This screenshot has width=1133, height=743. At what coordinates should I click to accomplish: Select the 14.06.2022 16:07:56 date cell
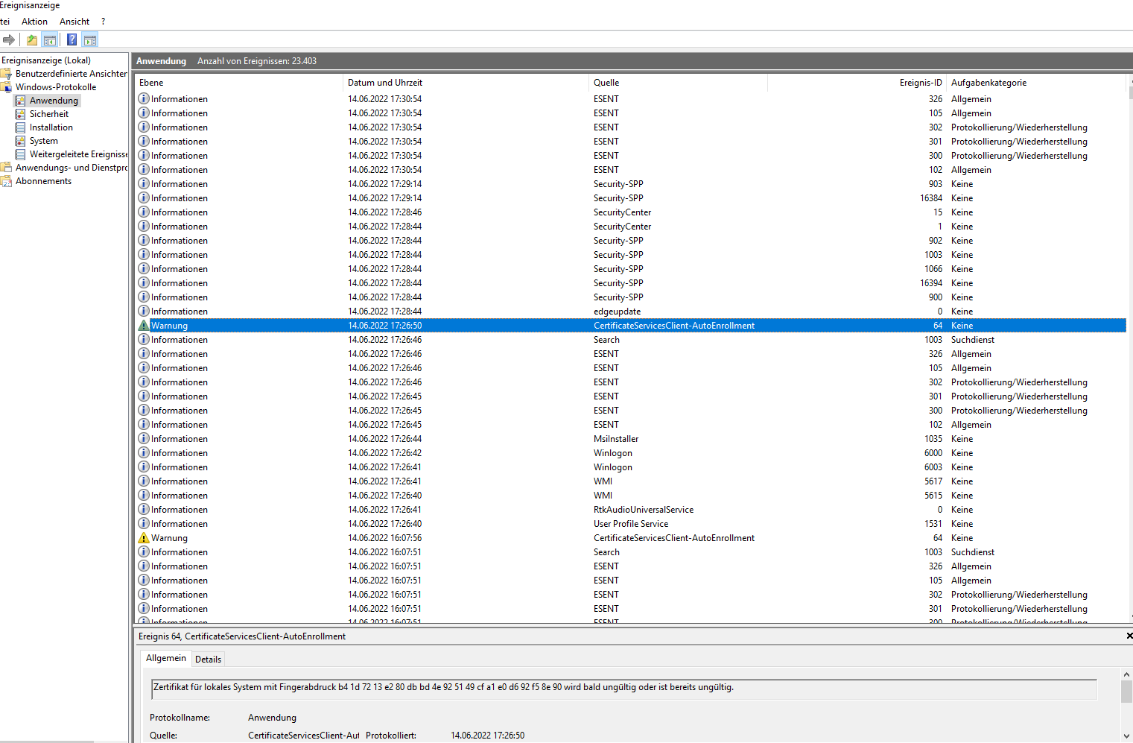[384, 538]
